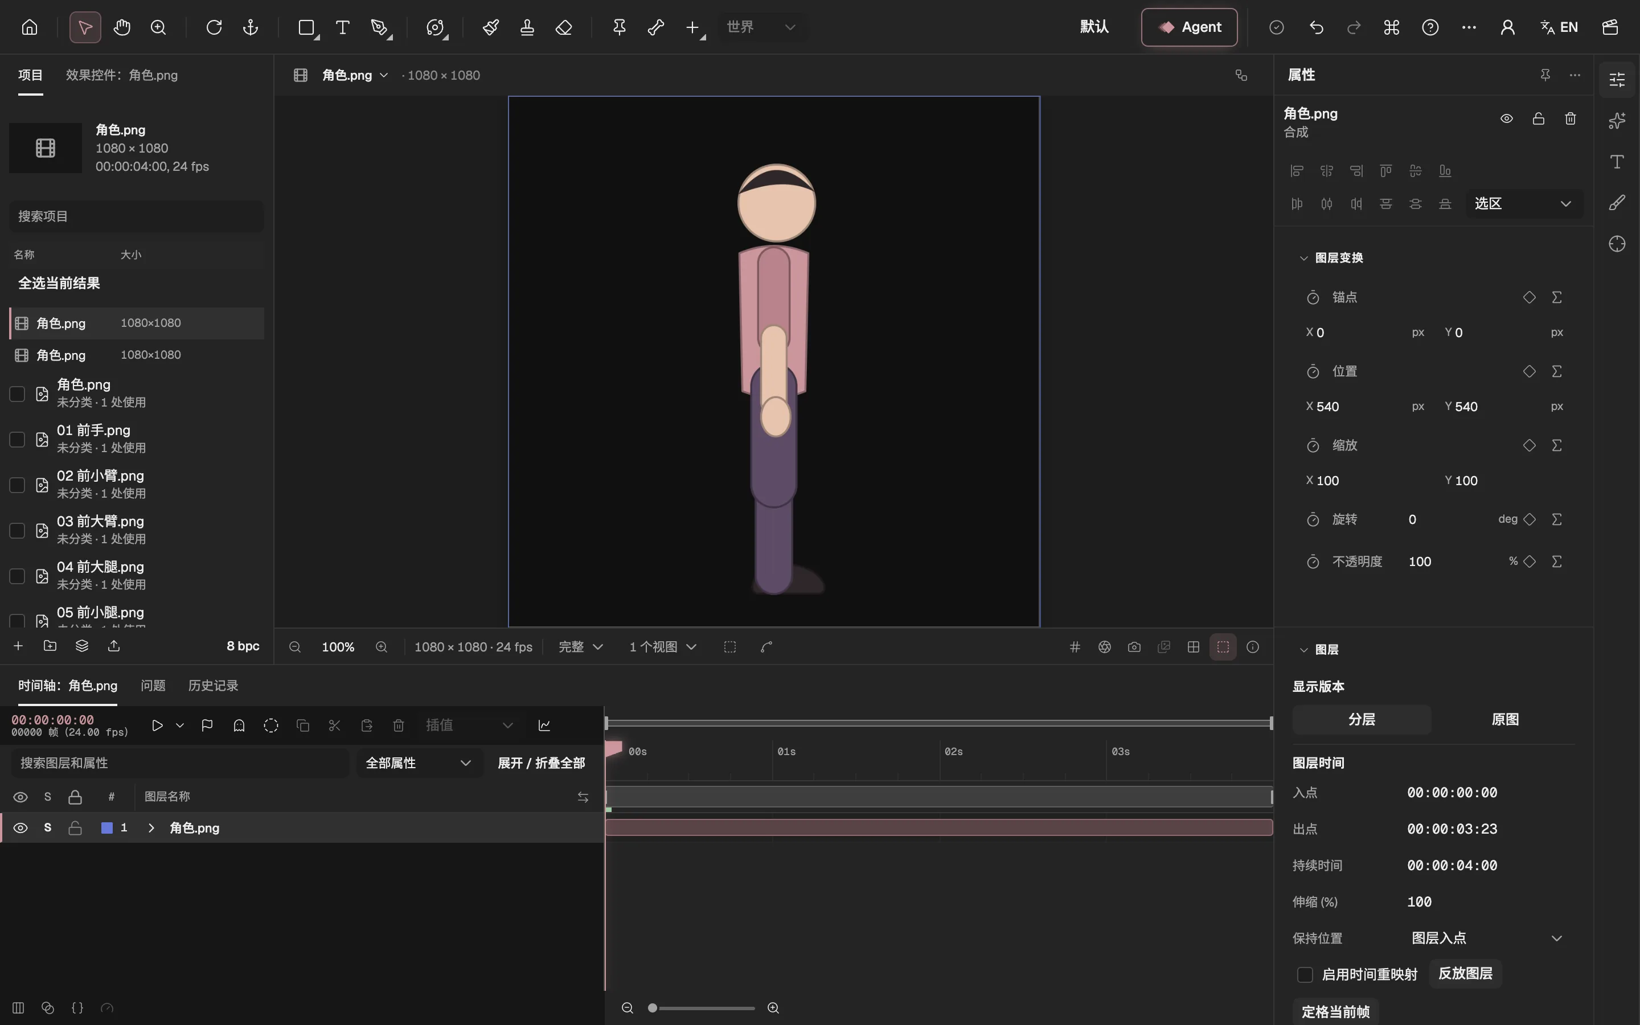
Task: Select the Eraser tool
Action: click(x=564, y=27)
